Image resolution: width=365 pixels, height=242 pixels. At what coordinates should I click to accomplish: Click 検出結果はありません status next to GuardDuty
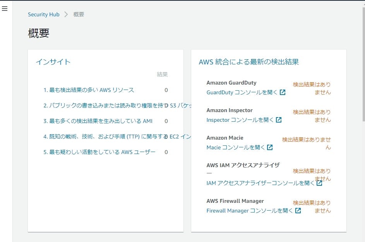[312, 88]
